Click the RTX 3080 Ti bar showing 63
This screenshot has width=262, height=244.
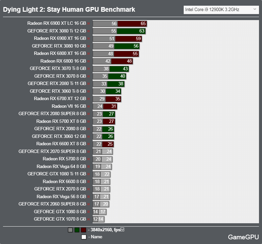[x=131, y=31]
